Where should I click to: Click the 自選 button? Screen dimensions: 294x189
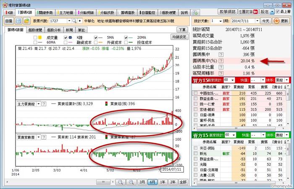pyautogui.click(x=9, y=21)
